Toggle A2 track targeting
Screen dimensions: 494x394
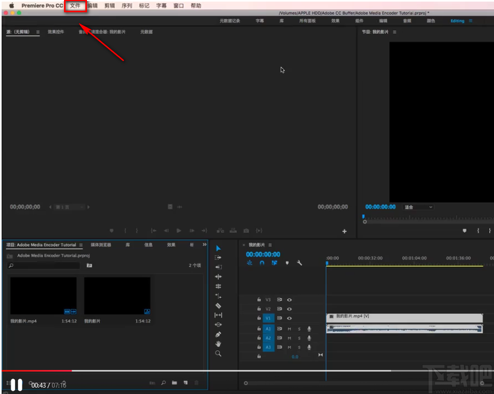coord(268,338)
